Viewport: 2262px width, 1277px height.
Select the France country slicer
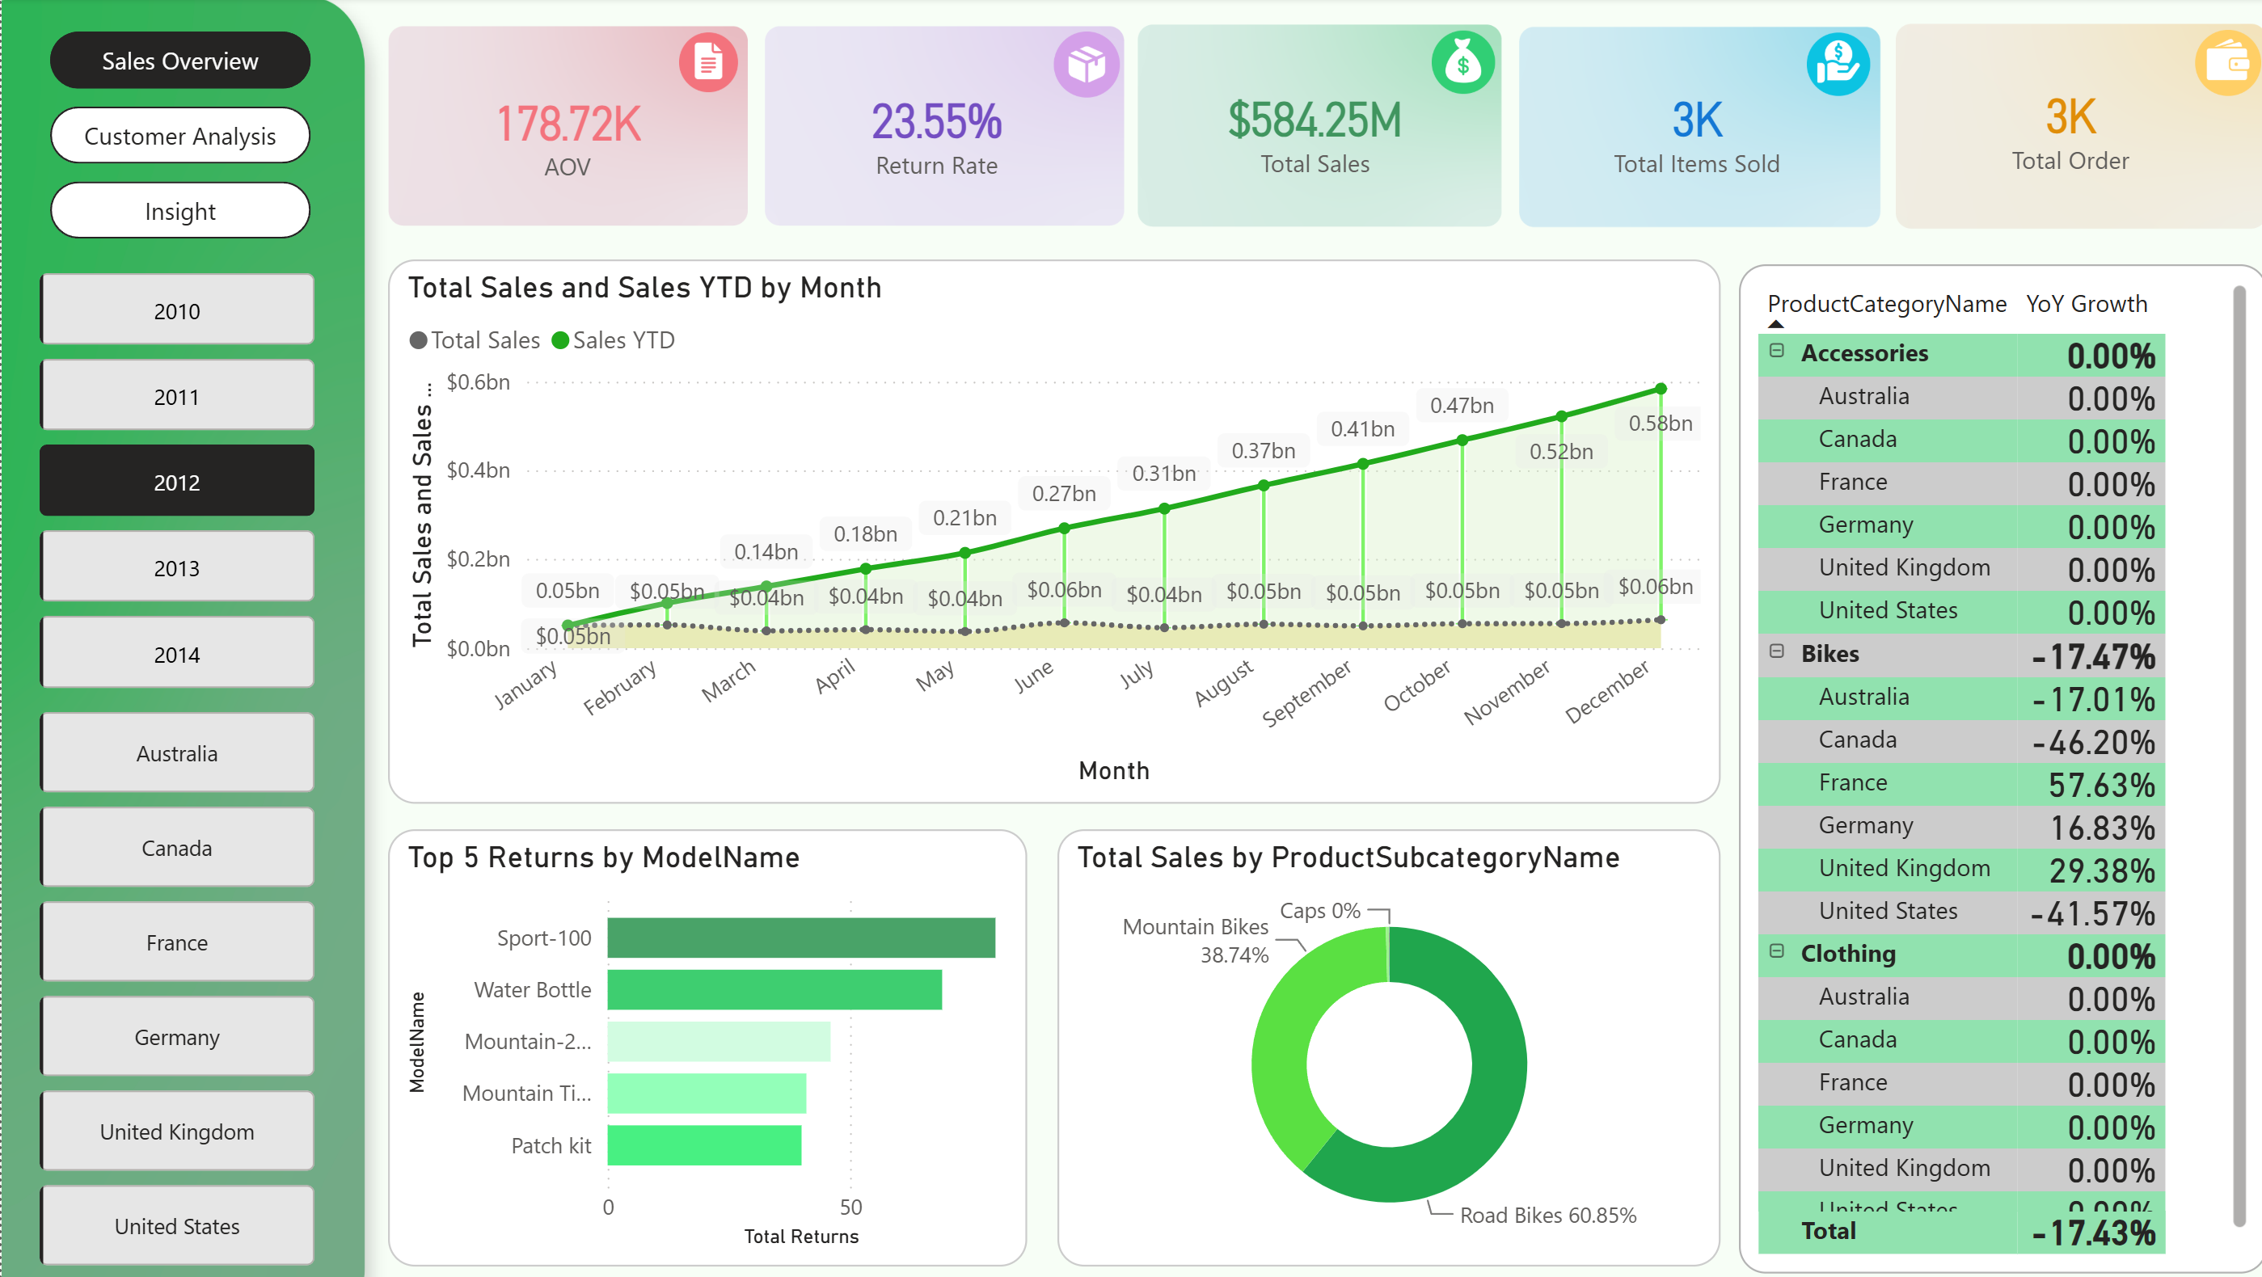point(176,942)
